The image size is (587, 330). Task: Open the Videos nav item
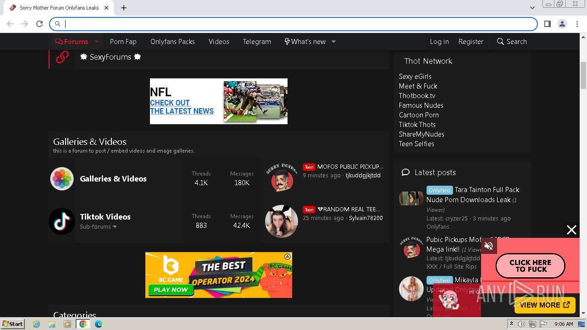tap(219, 41)
